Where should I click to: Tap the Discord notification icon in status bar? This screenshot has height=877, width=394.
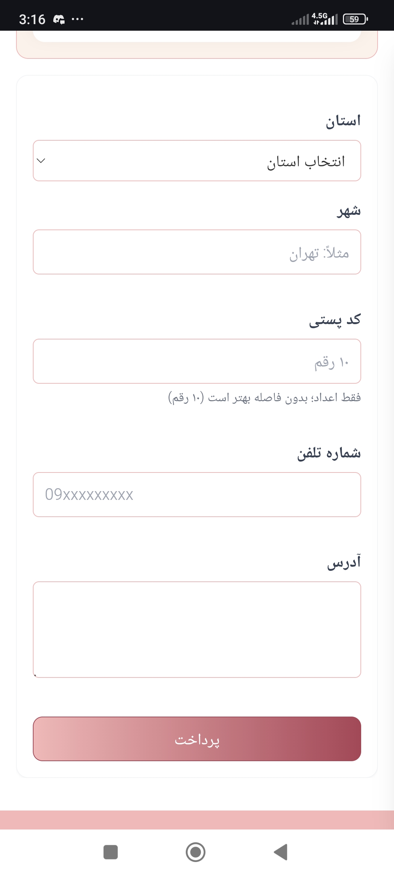tap(59, 19)
